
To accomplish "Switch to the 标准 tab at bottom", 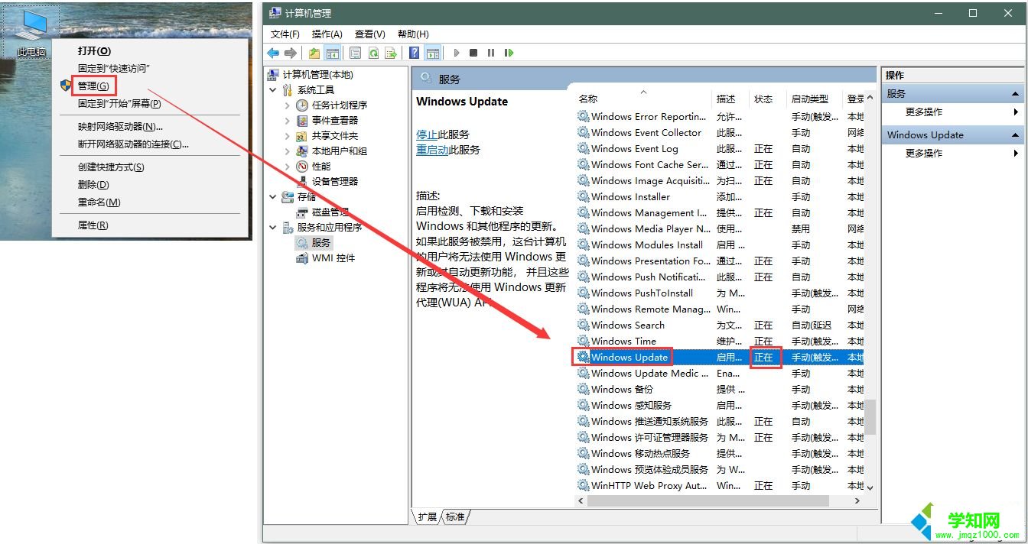I will [455, 516].
